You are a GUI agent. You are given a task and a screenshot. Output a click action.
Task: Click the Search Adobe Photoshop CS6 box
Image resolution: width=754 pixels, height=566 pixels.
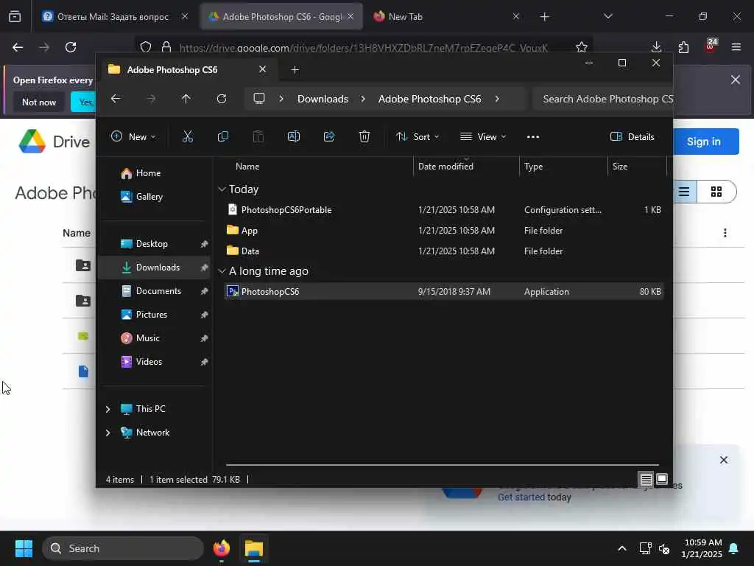(x=603, y=99)
